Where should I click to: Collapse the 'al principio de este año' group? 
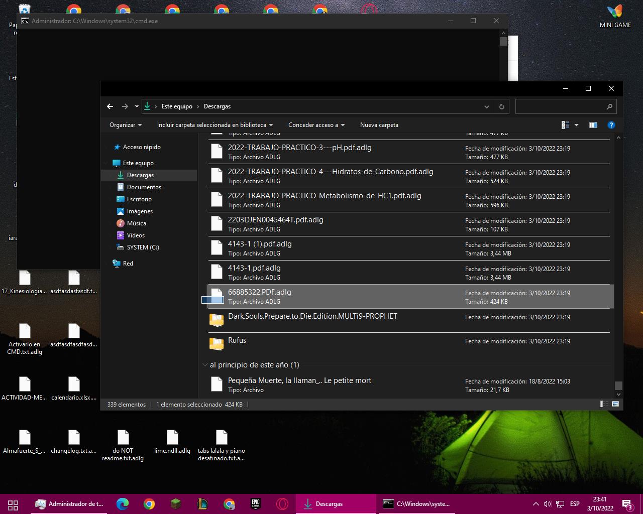[x=205, y=365]
